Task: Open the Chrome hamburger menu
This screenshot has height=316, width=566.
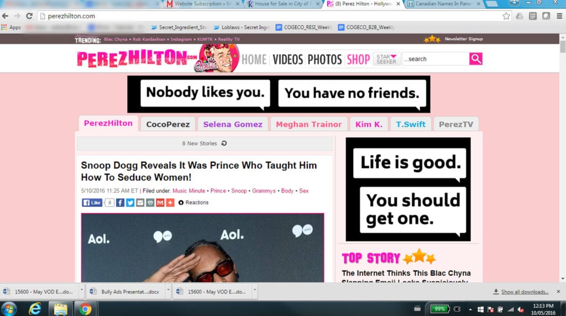Action: coord(558,16)
